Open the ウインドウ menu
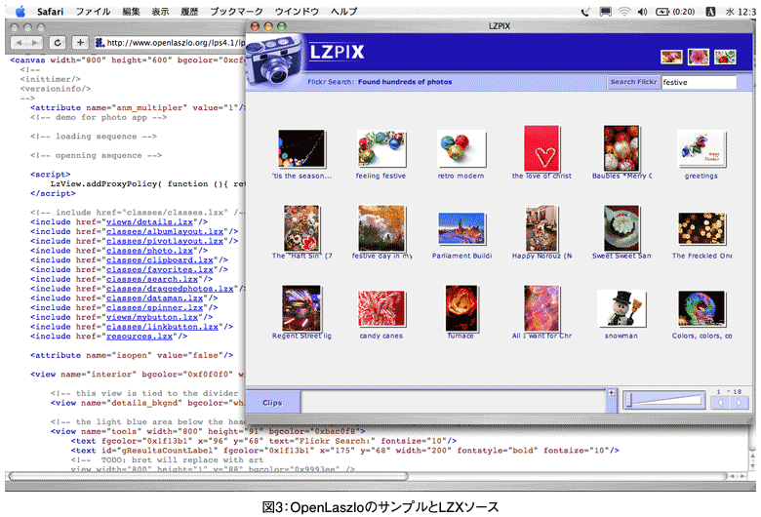This screenshot has width=761, height=517. click(297, 11)
